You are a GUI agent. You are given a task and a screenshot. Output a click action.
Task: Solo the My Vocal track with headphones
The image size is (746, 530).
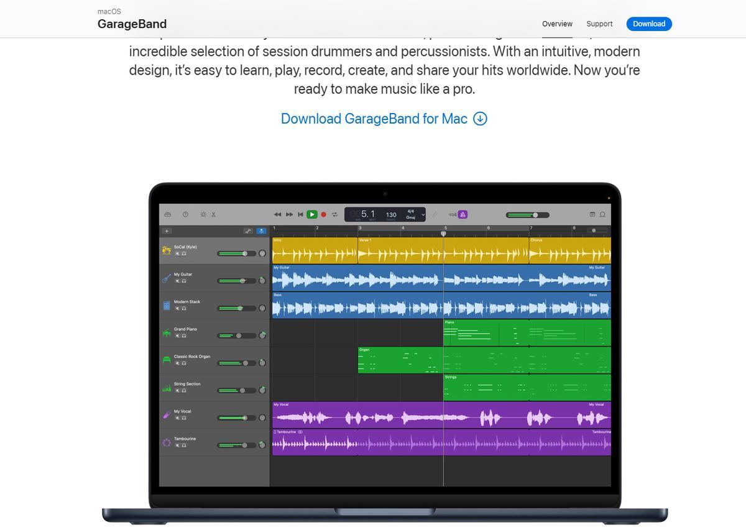click(184, 418)
